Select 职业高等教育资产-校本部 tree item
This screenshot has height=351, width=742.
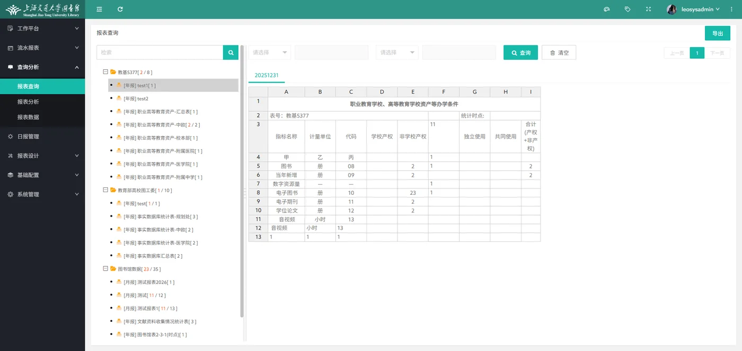click(161, 138)
